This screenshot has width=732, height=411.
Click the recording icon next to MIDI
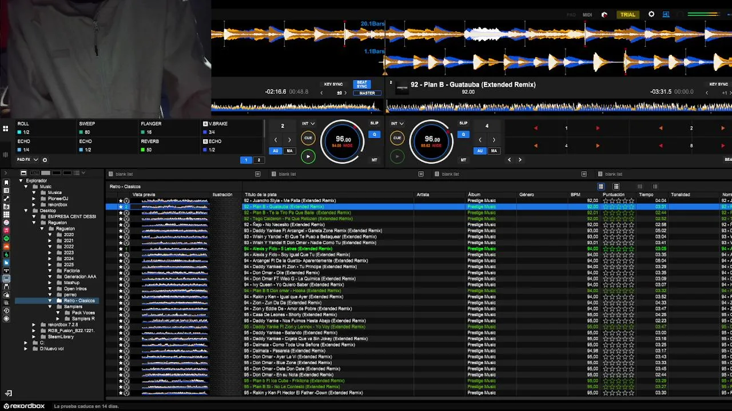pyautogui.click(x=604, y=14)
